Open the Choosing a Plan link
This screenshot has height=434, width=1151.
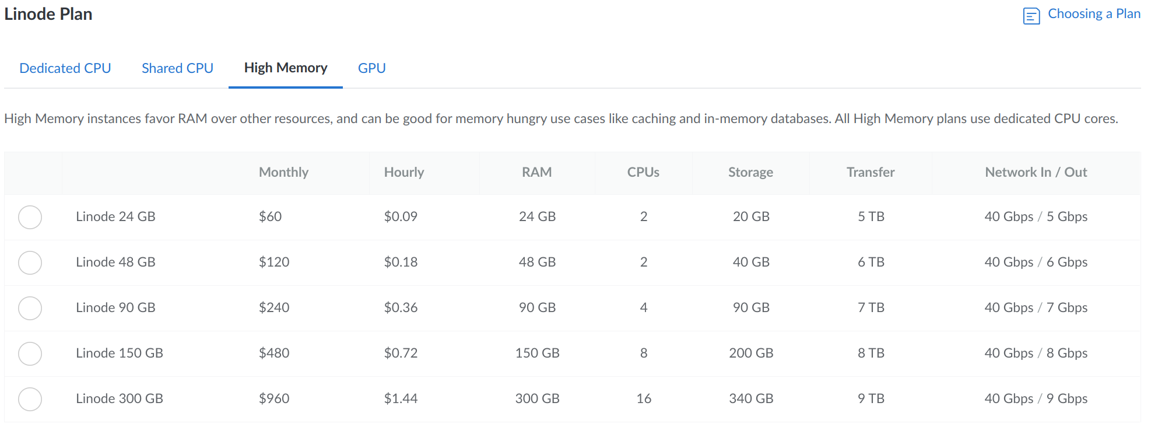(x=1093, y=14)
